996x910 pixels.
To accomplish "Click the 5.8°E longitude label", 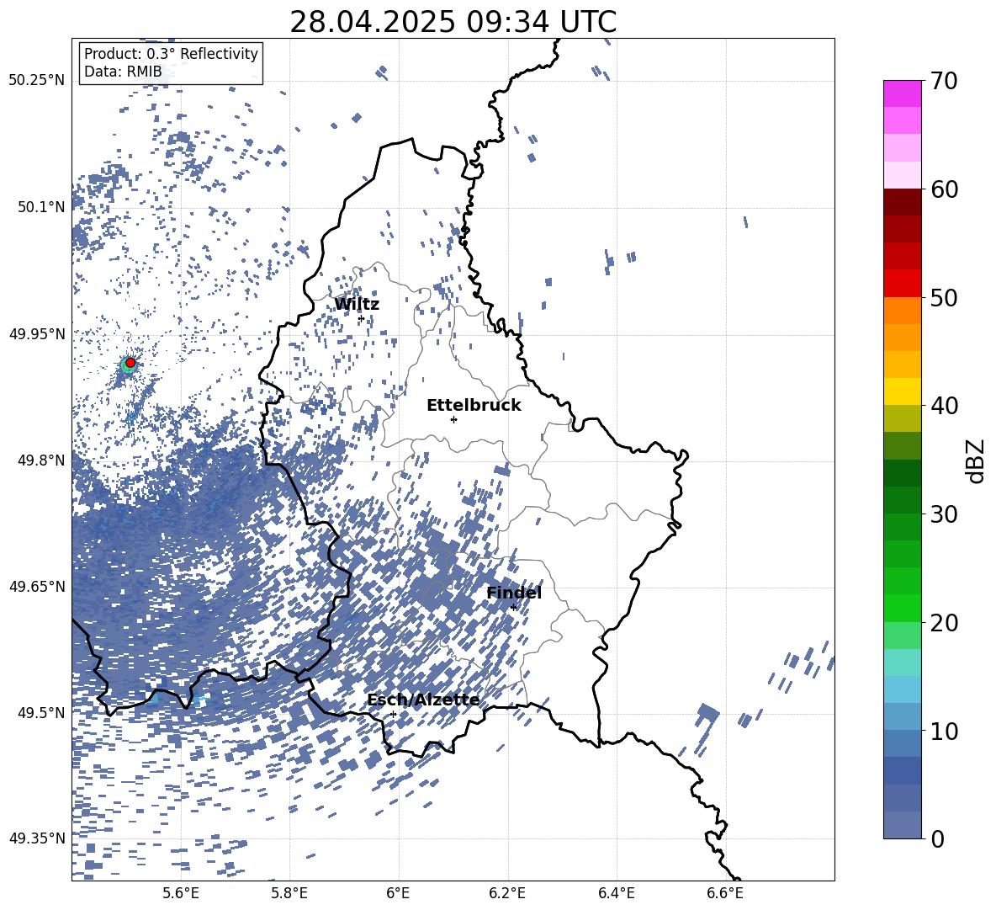I will pos(289,893).
